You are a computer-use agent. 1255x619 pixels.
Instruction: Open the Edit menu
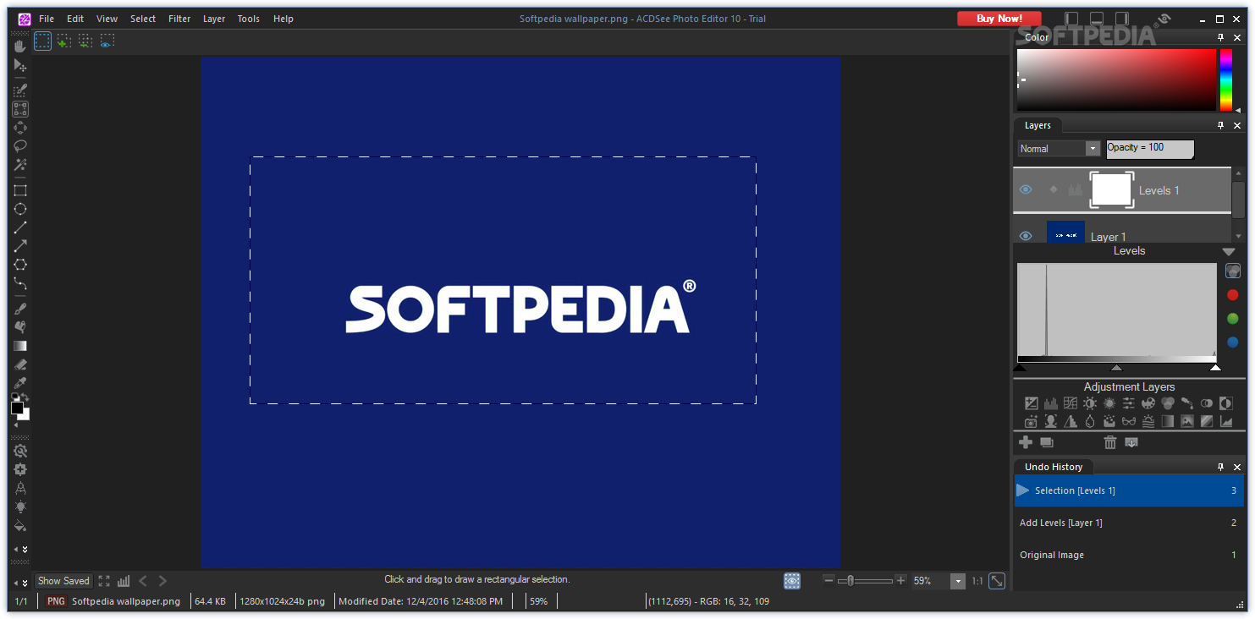tap(75, 19)
